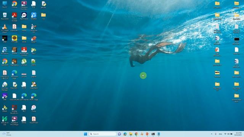Open File Explorer from the taskbar

point(130,134)
